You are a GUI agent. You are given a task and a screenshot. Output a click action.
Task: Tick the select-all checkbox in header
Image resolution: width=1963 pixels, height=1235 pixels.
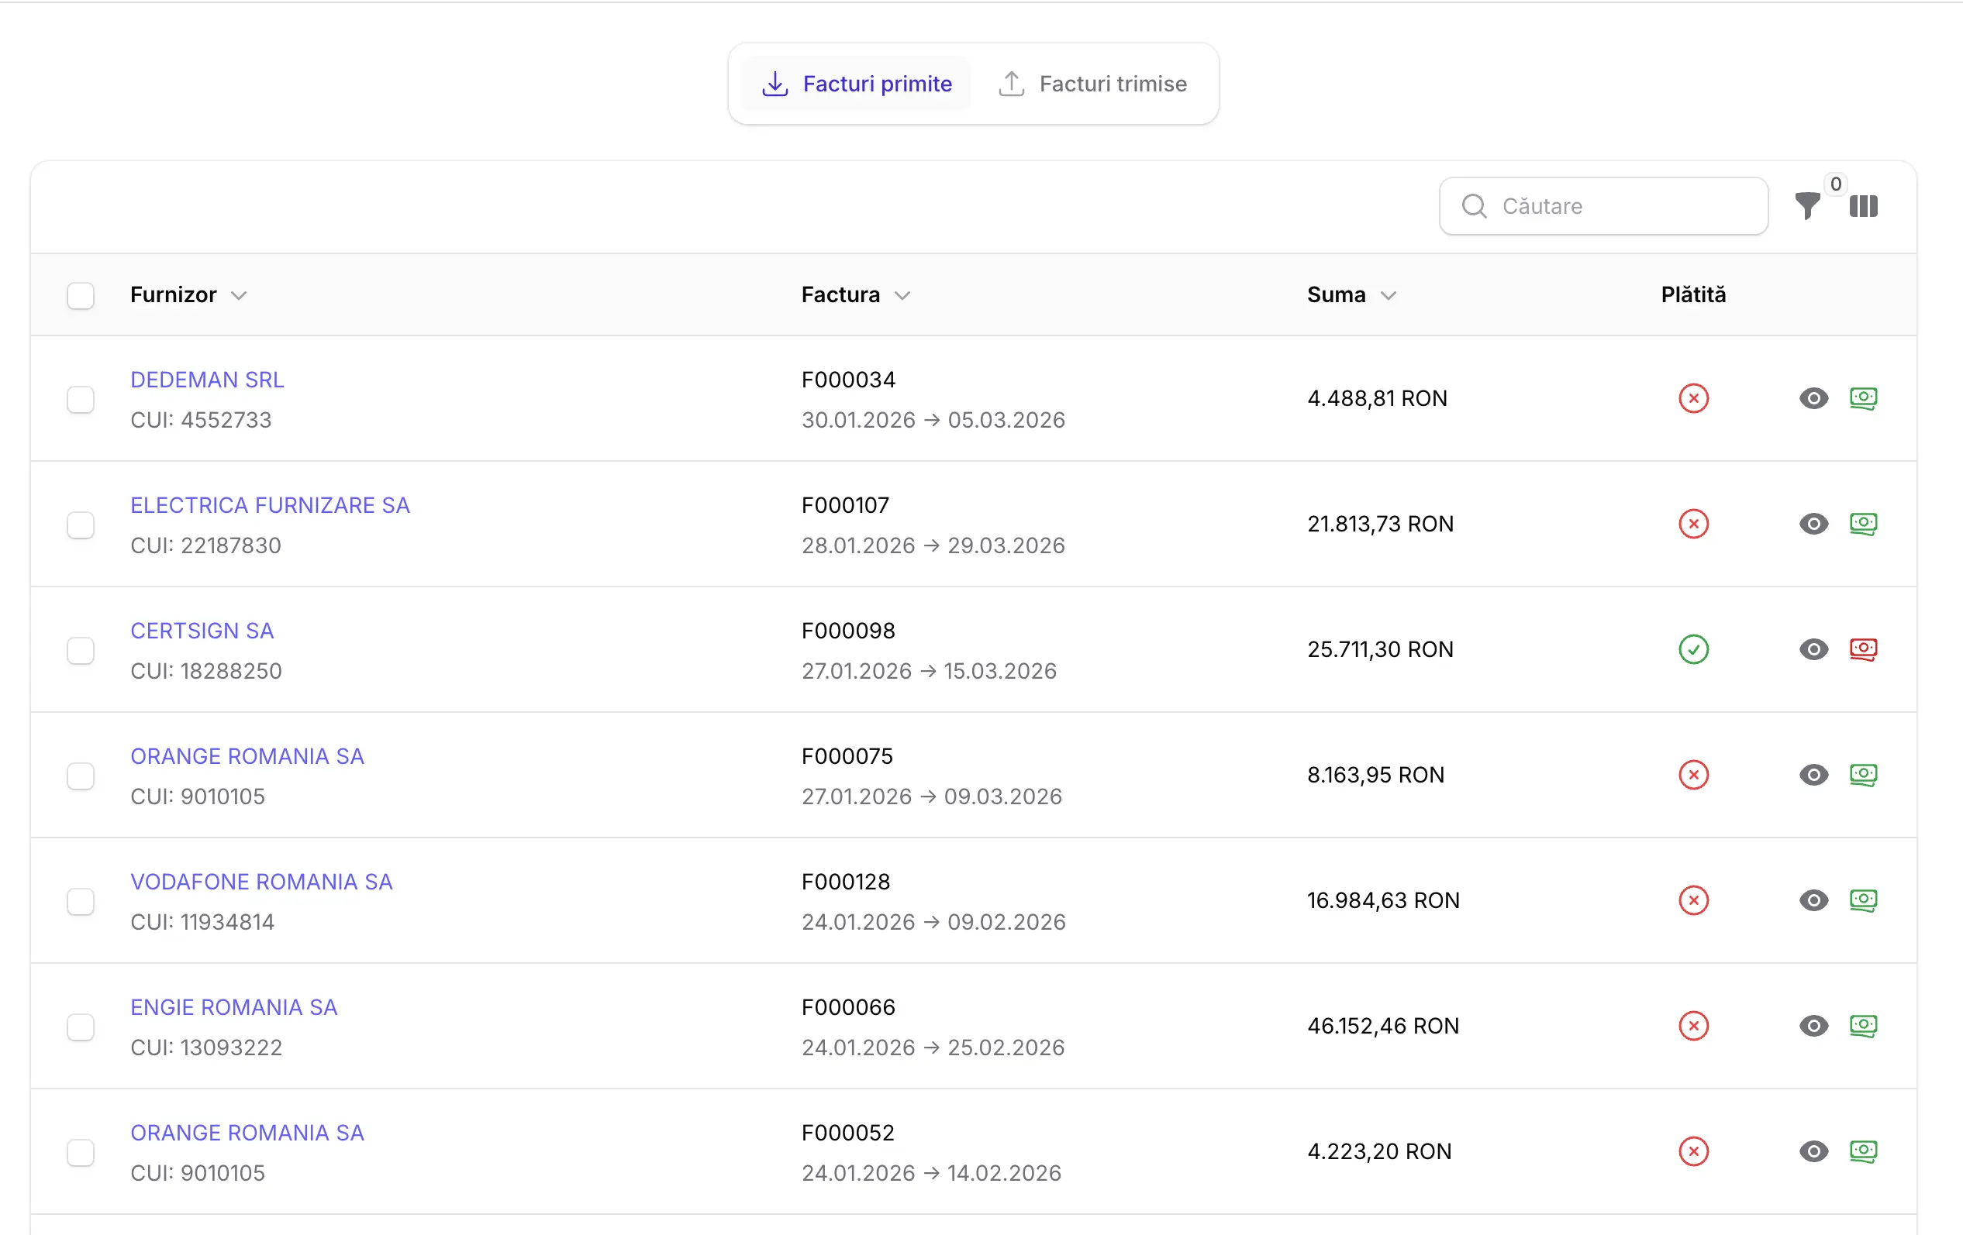coord(81,295)
